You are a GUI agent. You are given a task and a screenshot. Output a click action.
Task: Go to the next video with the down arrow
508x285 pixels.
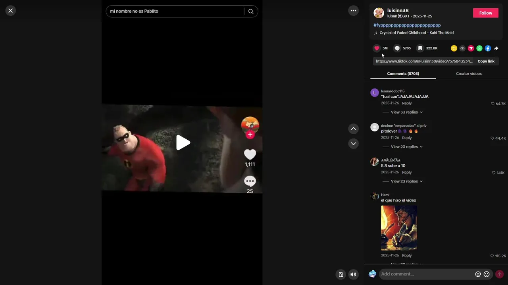click(353, 143)
